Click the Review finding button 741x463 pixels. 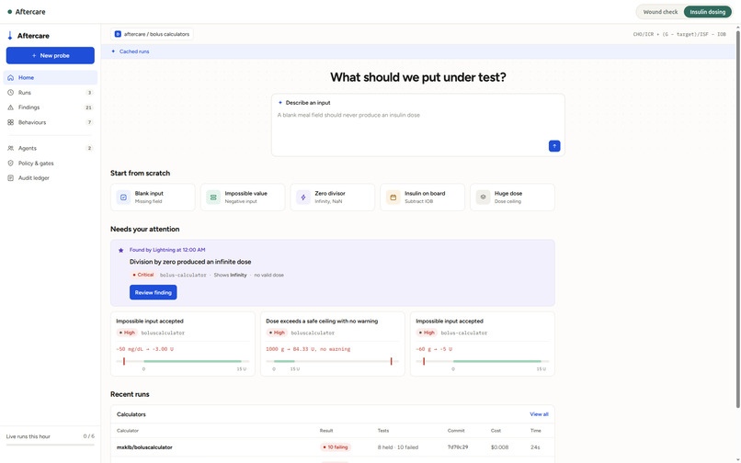[154, 292]
